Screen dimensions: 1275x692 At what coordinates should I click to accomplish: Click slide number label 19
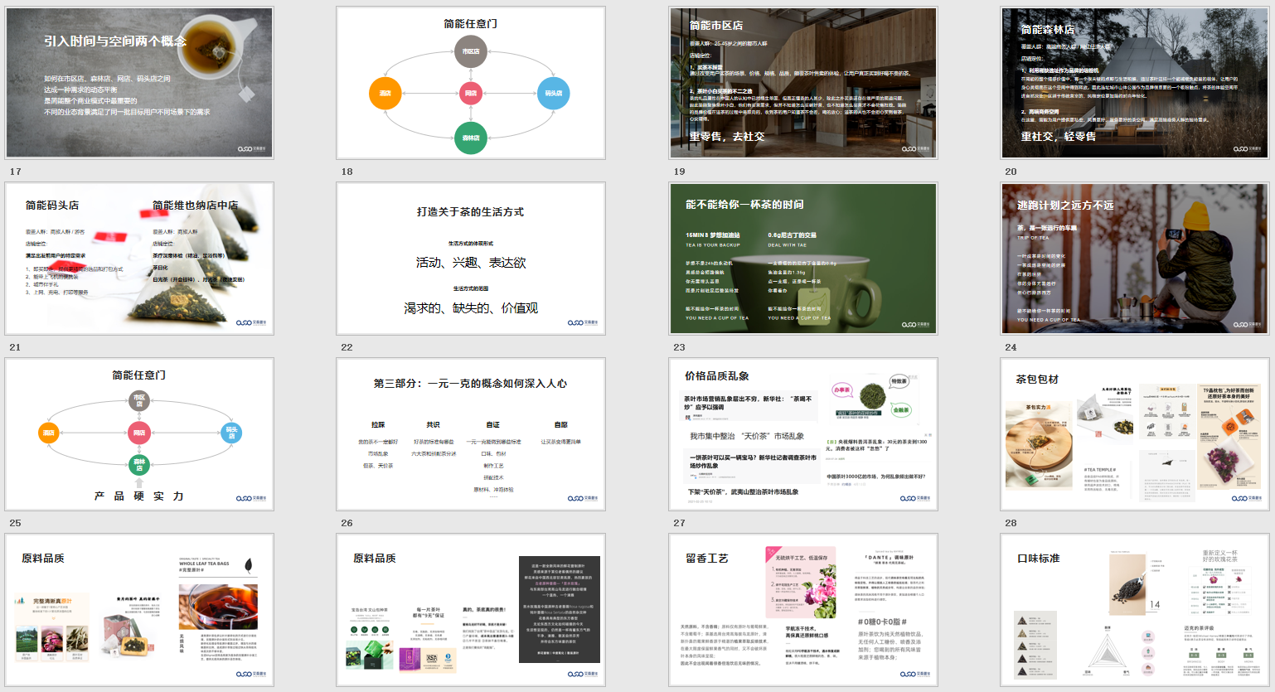pos(680,172)
